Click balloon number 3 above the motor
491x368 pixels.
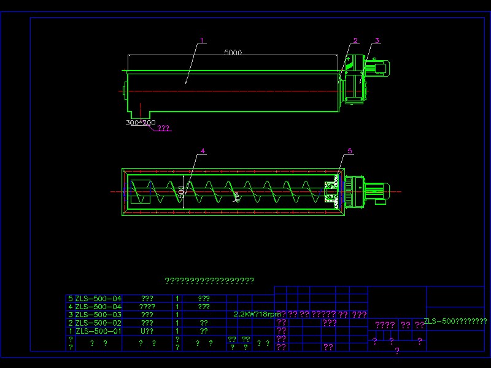(377, 40)
